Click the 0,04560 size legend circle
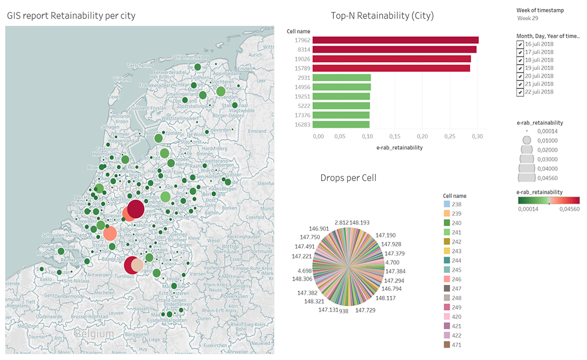Image resolution: width=587 pixels, height=360 pixels. (527, 178)
